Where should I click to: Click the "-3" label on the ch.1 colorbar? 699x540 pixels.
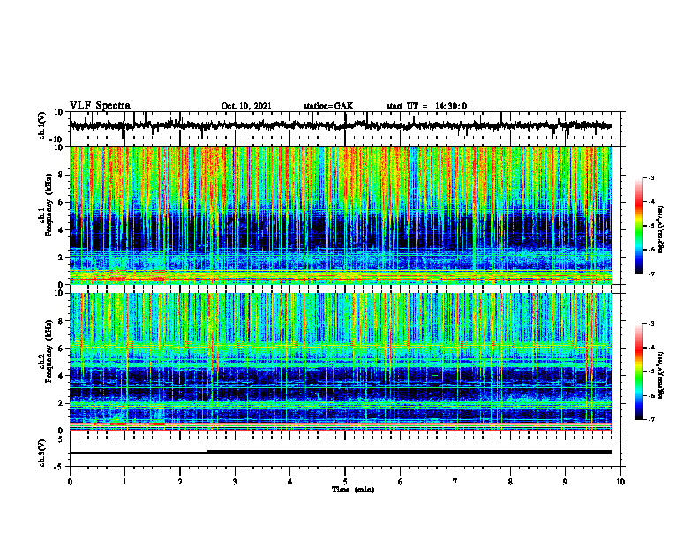click(651, 177)
